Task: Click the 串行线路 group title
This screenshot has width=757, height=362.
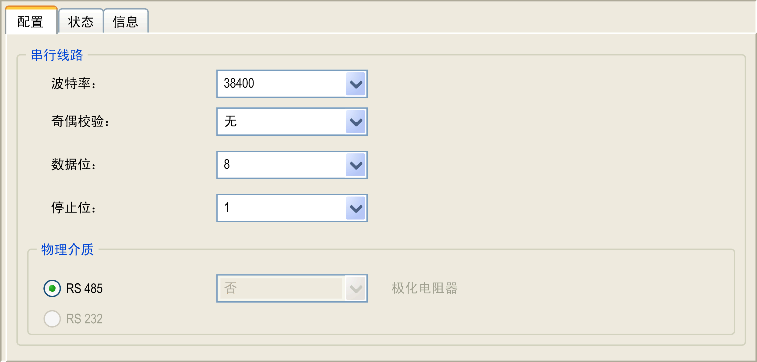Action: 57,55
